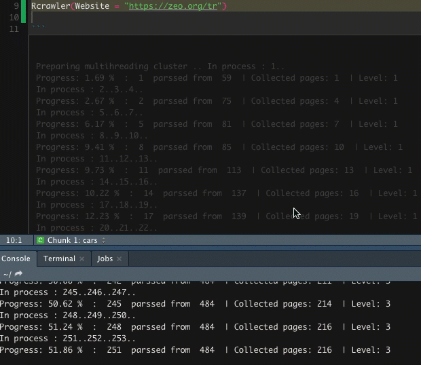
Task: Click console line 'In process : 245..246..247..'
Action: coord(68,292)
